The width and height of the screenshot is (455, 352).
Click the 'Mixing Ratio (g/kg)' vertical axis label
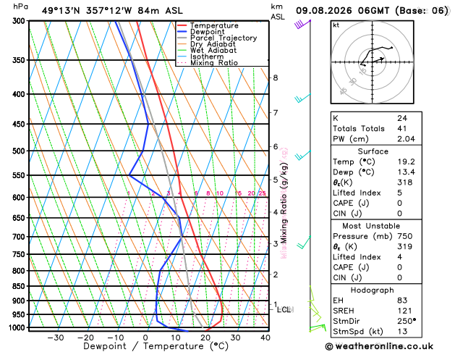tap(284, 203)
